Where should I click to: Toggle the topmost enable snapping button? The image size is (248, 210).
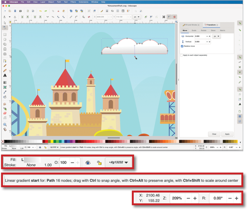240,23
